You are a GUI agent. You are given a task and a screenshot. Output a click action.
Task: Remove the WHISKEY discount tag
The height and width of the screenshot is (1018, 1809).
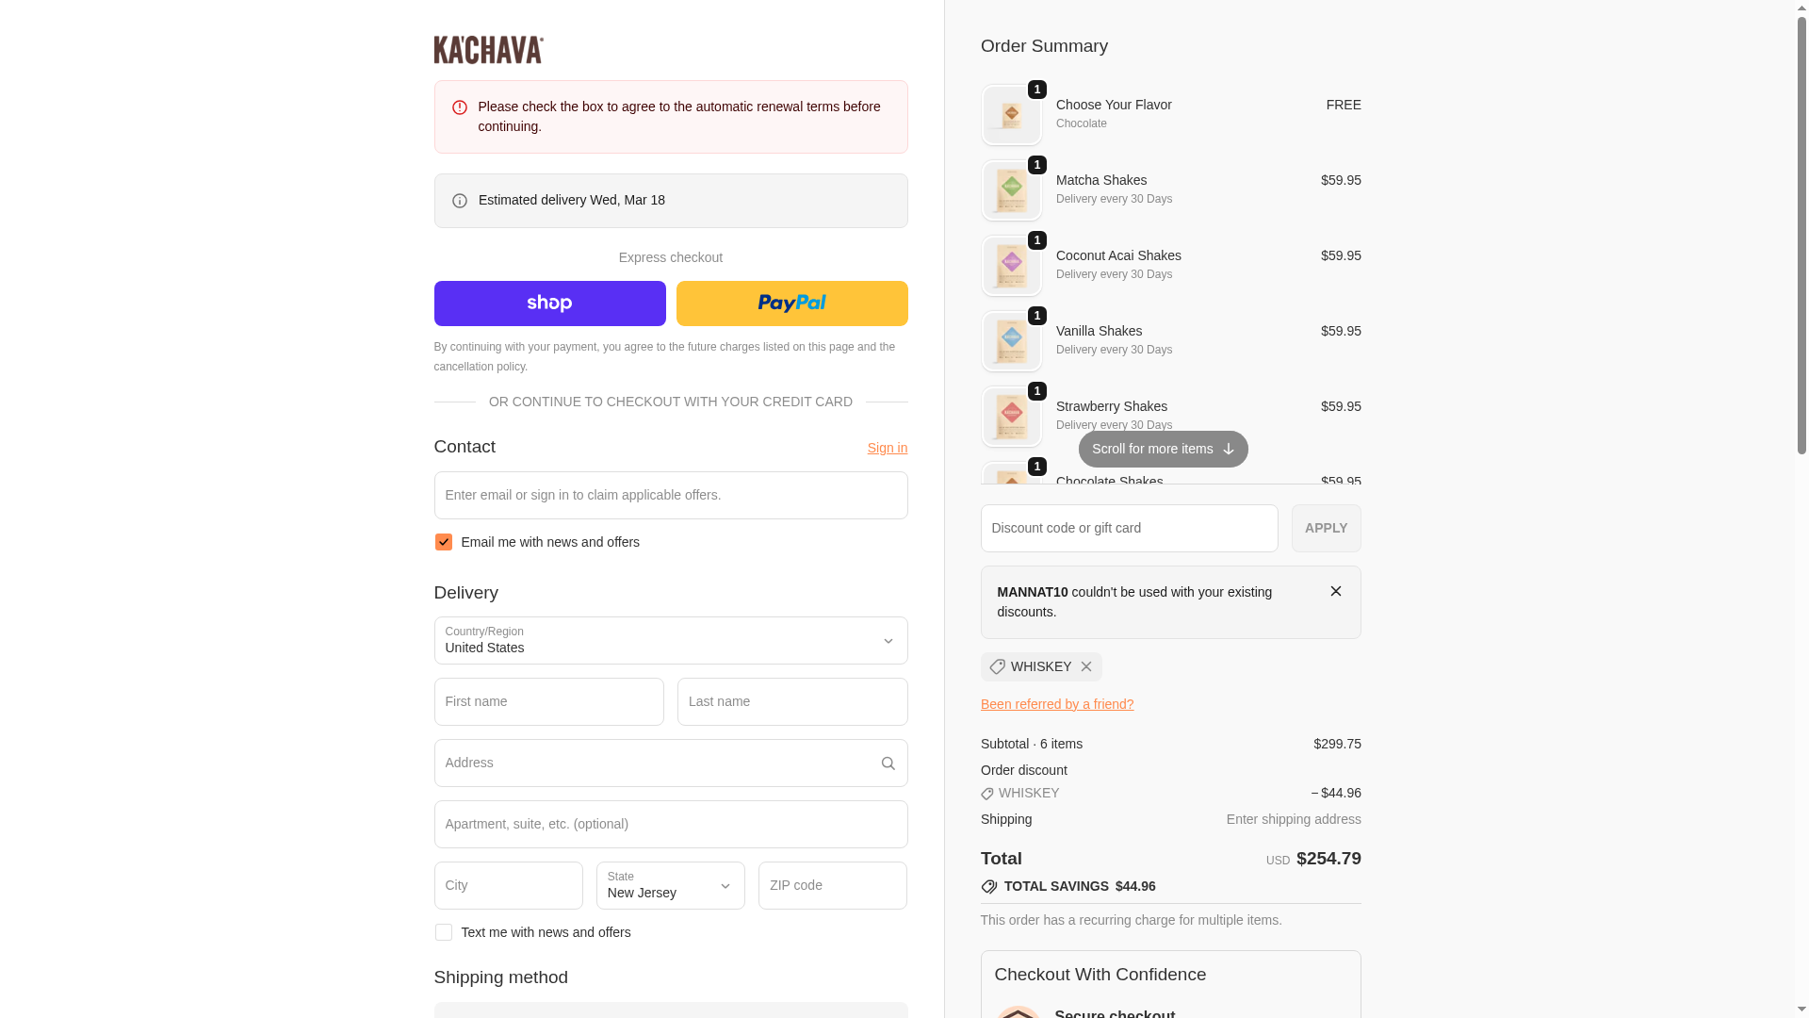[1086, 666]
